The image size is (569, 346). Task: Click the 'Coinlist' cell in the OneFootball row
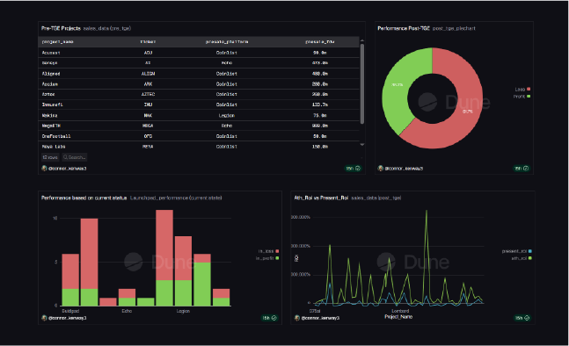227,136
